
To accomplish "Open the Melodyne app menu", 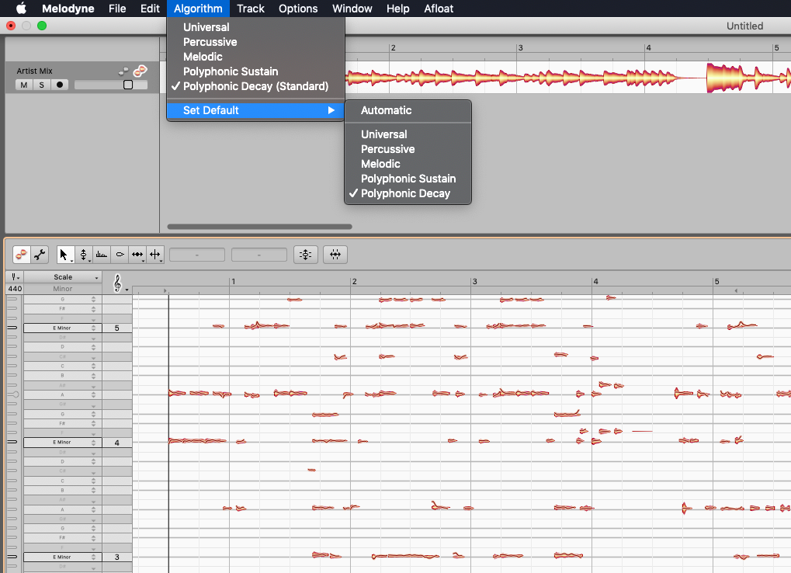I will [x=68, y=9].
